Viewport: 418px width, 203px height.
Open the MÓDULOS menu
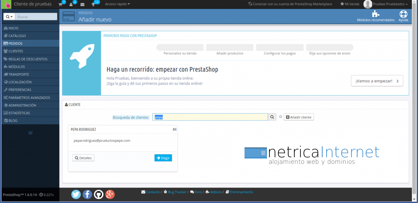click(x=30, y=67)
